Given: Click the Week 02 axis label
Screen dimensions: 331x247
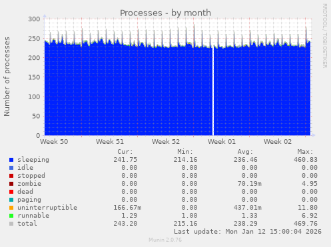Looking at the screenshot, I should [x=278, y=142].
